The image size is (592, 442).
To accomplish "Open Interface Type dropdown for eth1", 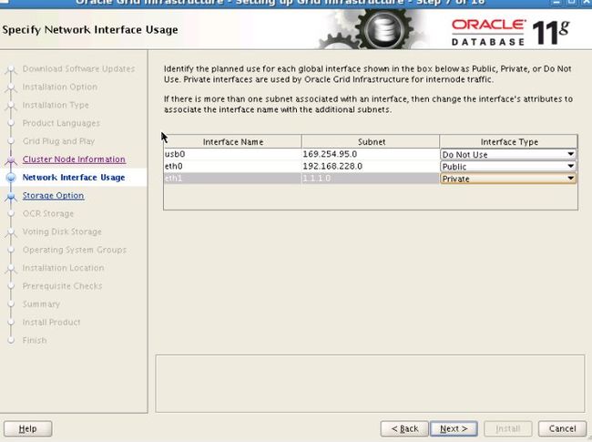I will coord(508,179).
